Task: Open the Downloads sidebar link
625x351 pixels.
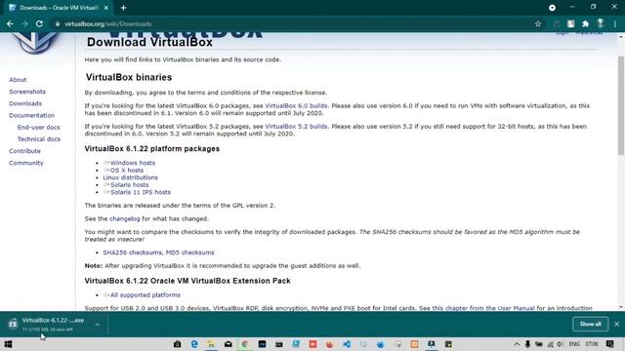Action: click(x=25, y=103)
